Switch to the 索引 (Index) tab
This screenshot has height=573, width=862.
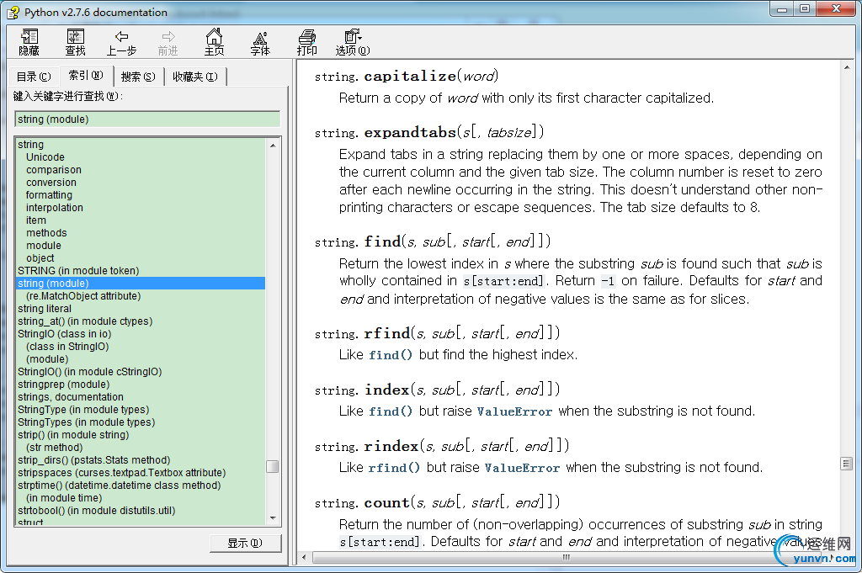click(x=85, y=75)
